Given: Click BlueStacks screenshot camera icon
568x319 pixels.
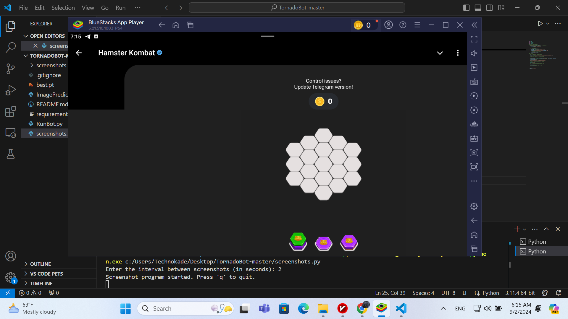Looking at the screenshot, I should tap(474, 153).
